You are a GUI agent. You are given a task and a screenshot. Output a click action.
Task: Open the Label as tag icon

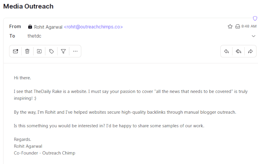[x=51, y=51]
